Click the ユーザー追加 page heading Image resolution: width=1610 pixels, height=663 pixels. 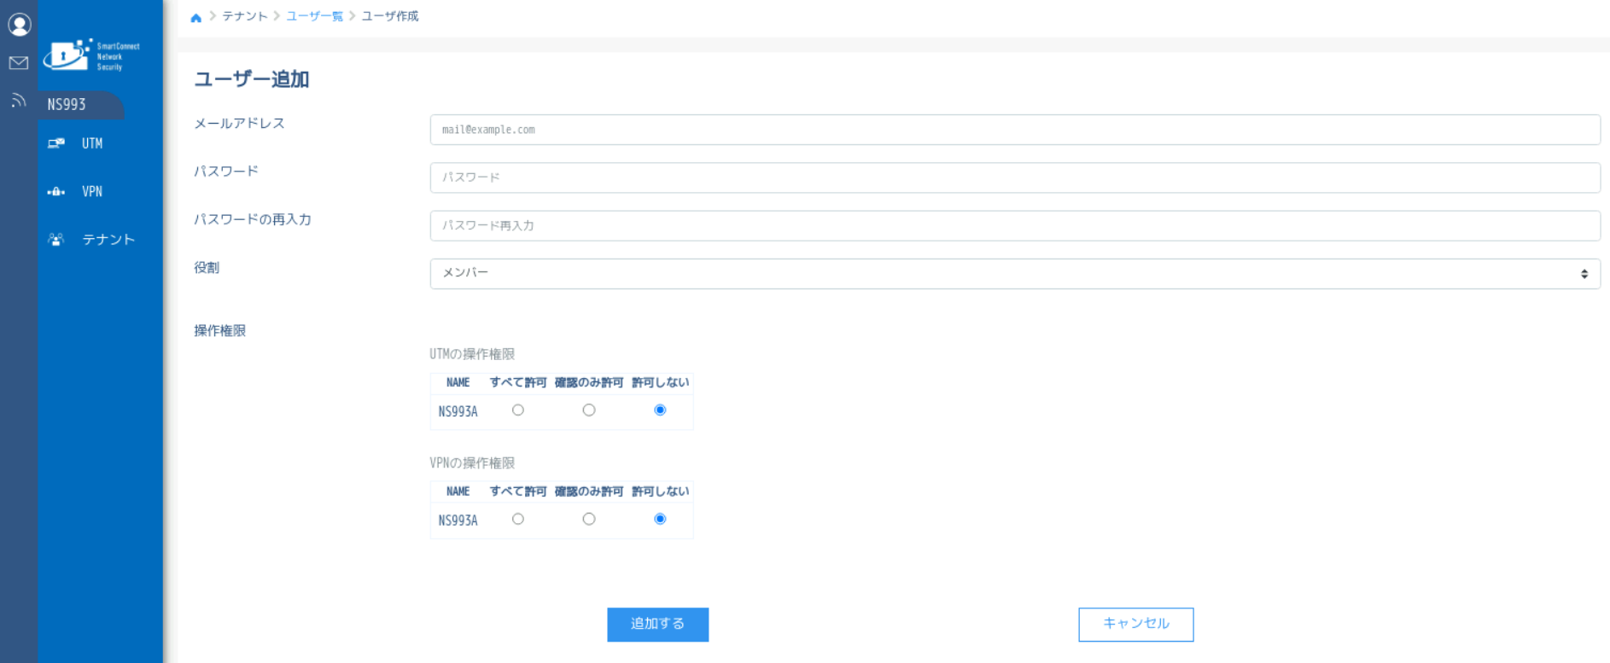(x=252, y=79)
